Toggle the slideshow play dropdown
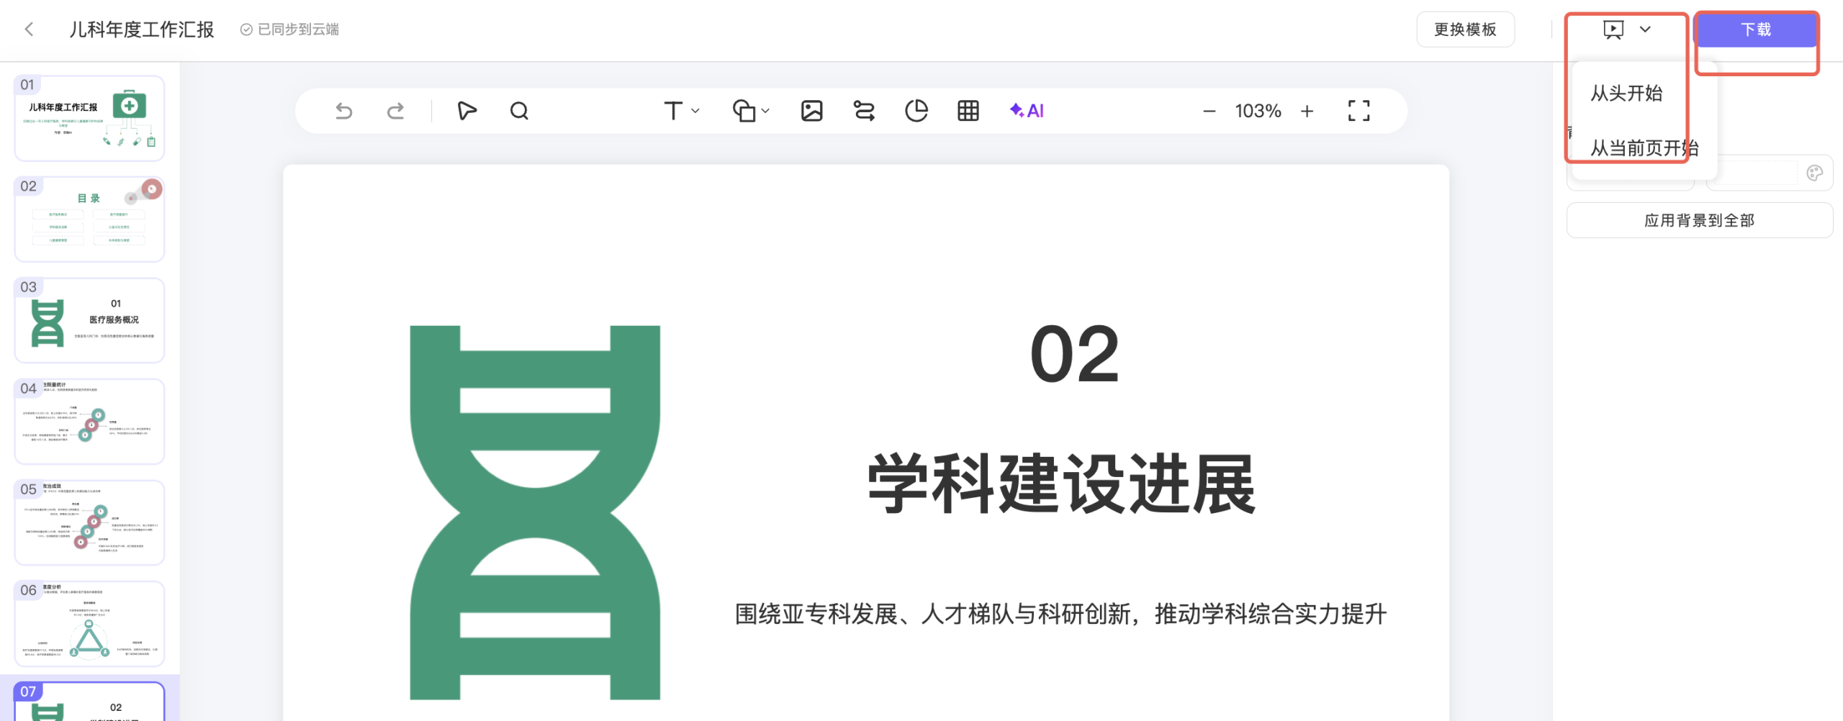Viewport: 1843px width, 721px height. (1645, 30)
